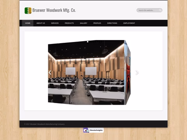
Task: Open the Products menu item
Action: [x=69, y=23]
